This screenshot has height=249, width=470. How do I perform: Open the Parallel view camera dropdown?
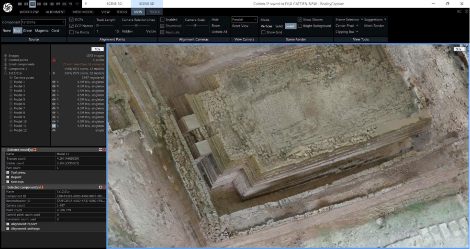click(x=244, y=20)
